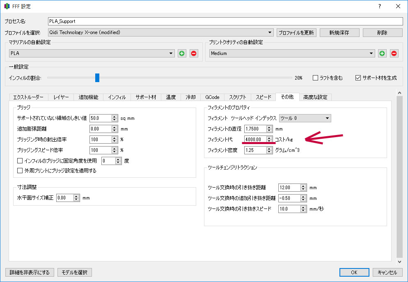The width and height of the screenshot is (408, 282).
Task: Remove the Medium quality preset via red minus
Action: (x=394, y=53)
